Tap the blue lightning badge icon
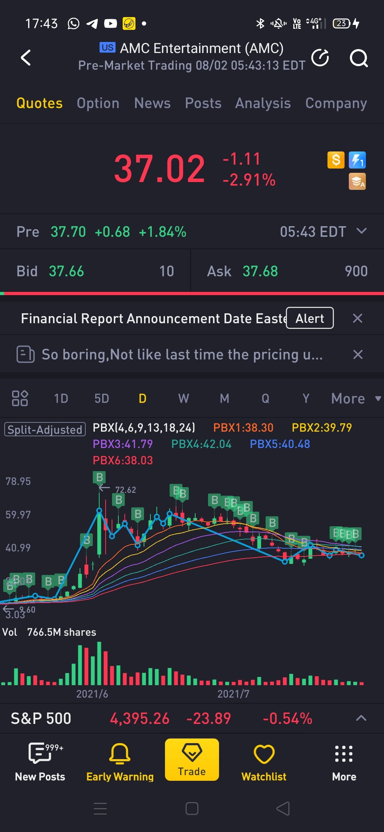Screen dimensions: 384x832 point(357,160)
